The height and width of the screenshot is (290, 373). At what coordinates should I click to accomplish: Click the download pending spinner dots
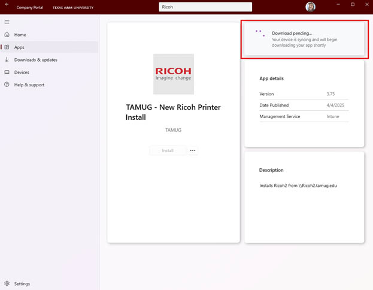tap(260, 34)
